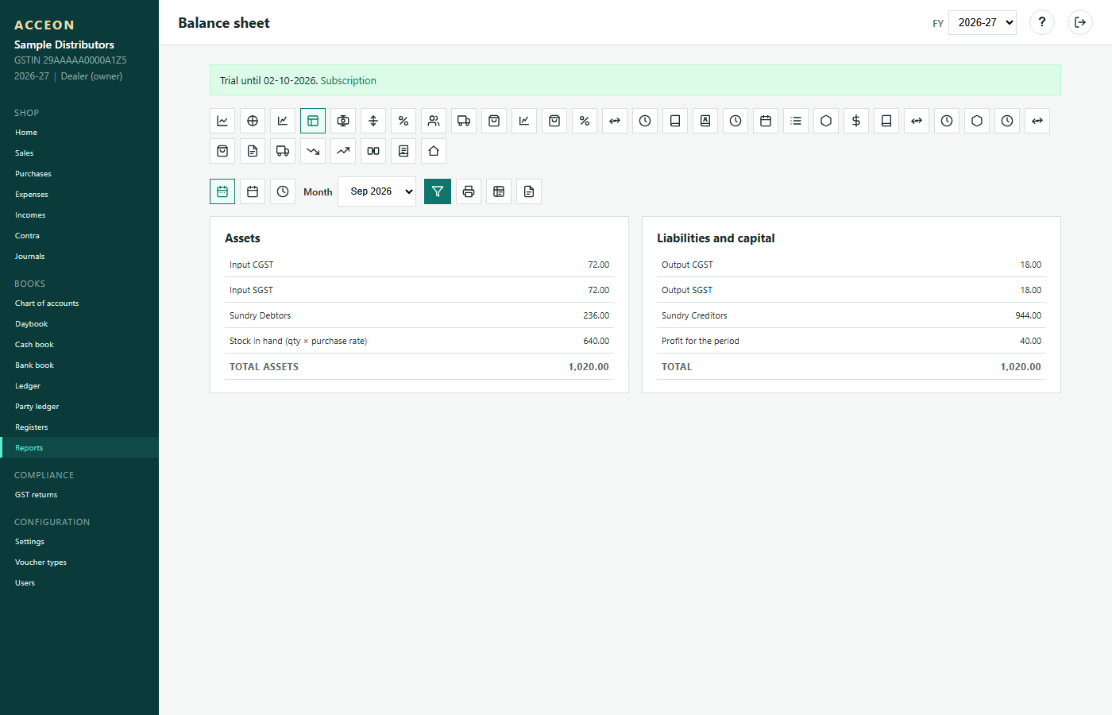
Task: Select the highlighted month-period calendar toggle
Action: (222, 191)
